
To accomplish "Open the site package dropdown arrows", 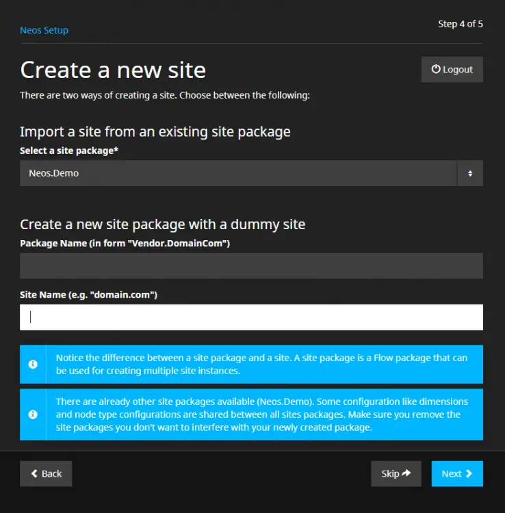I will [470, 174].
